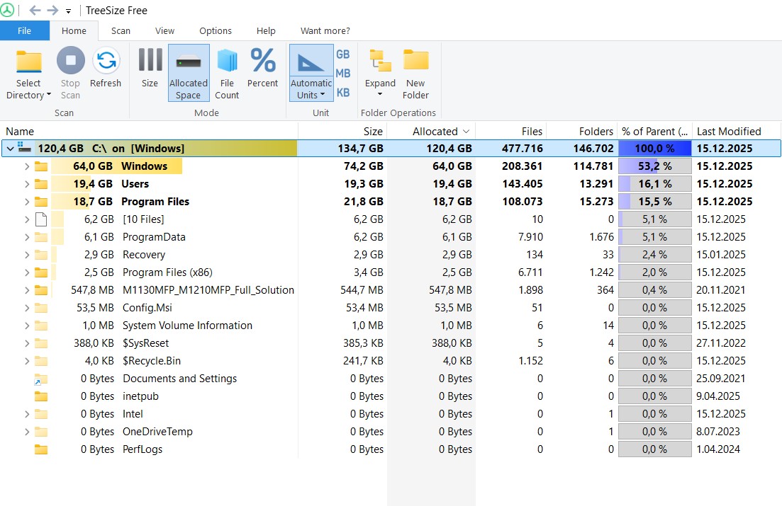Open the Help tab

tap(266, 30)
